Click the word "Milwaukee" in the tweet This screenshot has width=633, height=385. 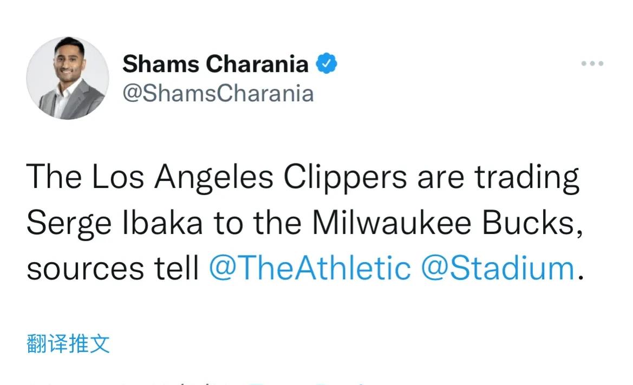(391, 223)
